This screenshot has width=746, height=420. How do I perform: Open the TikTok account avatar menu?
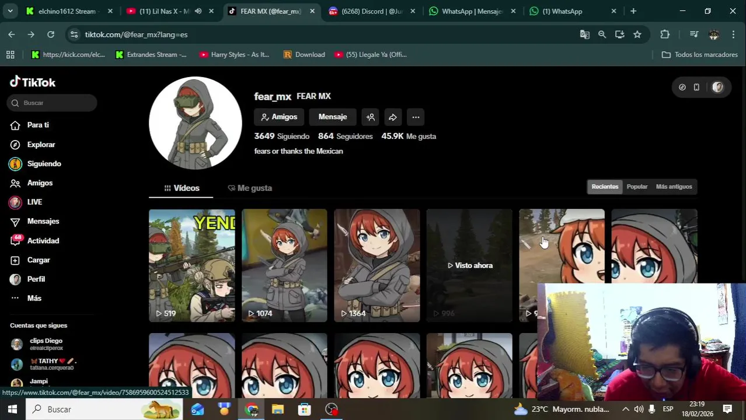pyautogui.click(x=717, y=87)
